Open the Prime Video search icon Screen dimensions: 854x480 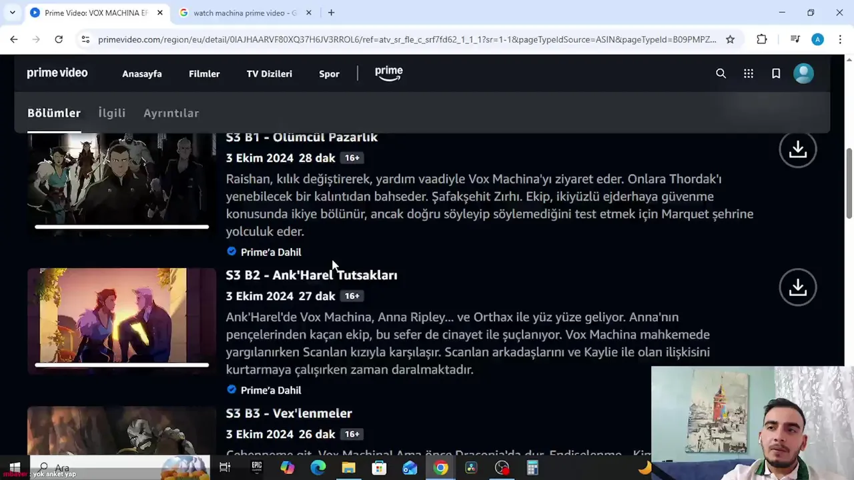pyautogui.click(x=721, y=73)
